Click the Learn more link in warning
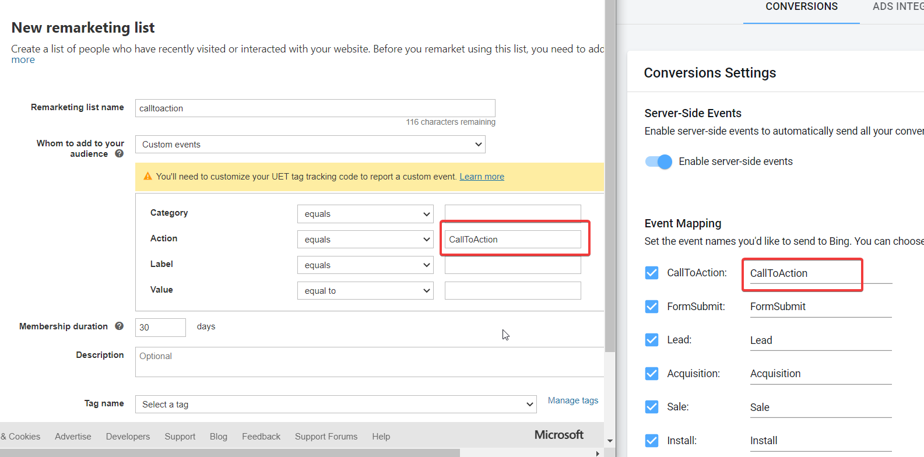 [x=482, y=177]
